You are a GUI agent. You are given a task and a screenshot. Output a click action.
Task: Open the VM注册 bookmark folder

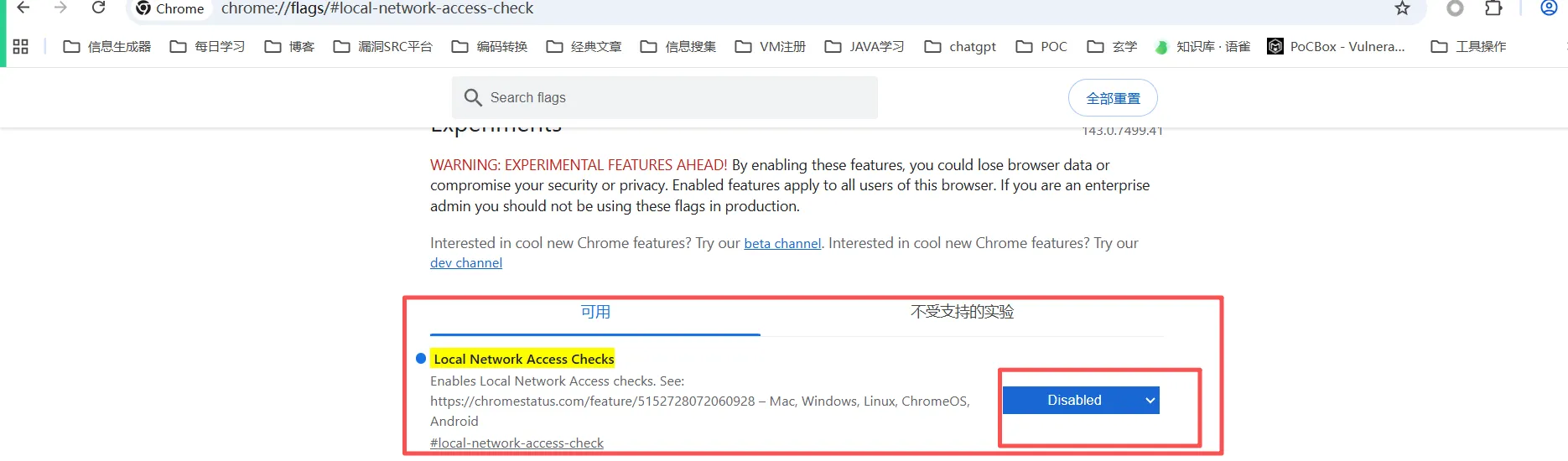pos(770,46)
